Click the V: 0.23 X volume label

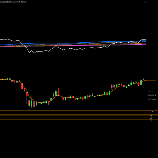point(152,95)
